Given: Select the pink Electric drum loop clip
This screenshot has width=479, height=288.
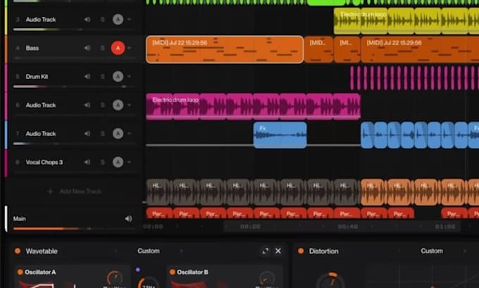Looking at the screenshot, I should click(254, 106).
